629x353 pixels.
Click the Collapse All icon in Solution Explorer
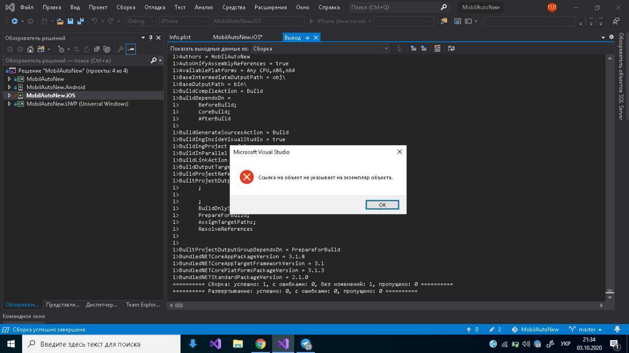[x=97, y=49]
